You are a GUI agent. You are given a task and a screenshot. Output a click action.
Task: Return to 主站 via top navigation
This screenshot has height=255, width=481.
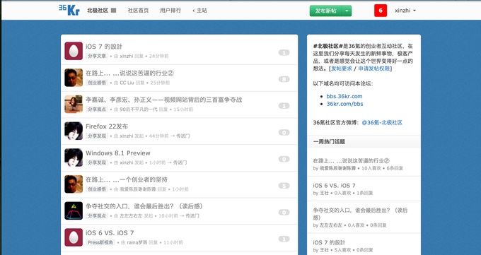pyautogui.click(x=199, y=11)
